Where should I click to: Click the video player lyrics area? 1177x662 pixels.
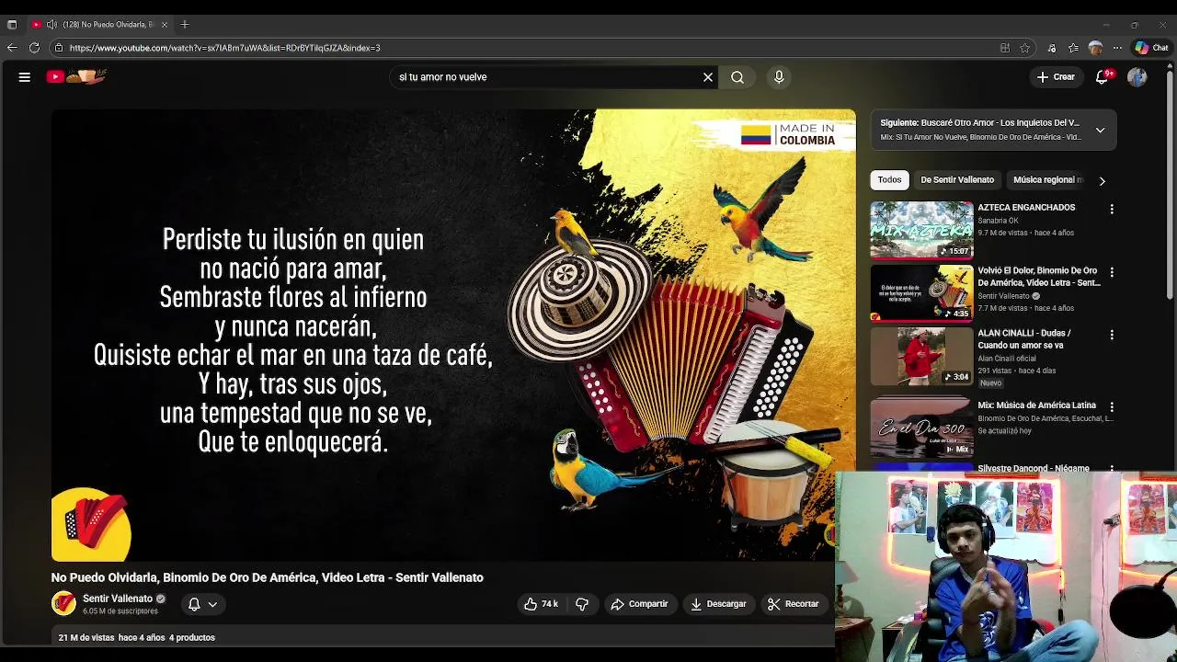tap(293, 340)
